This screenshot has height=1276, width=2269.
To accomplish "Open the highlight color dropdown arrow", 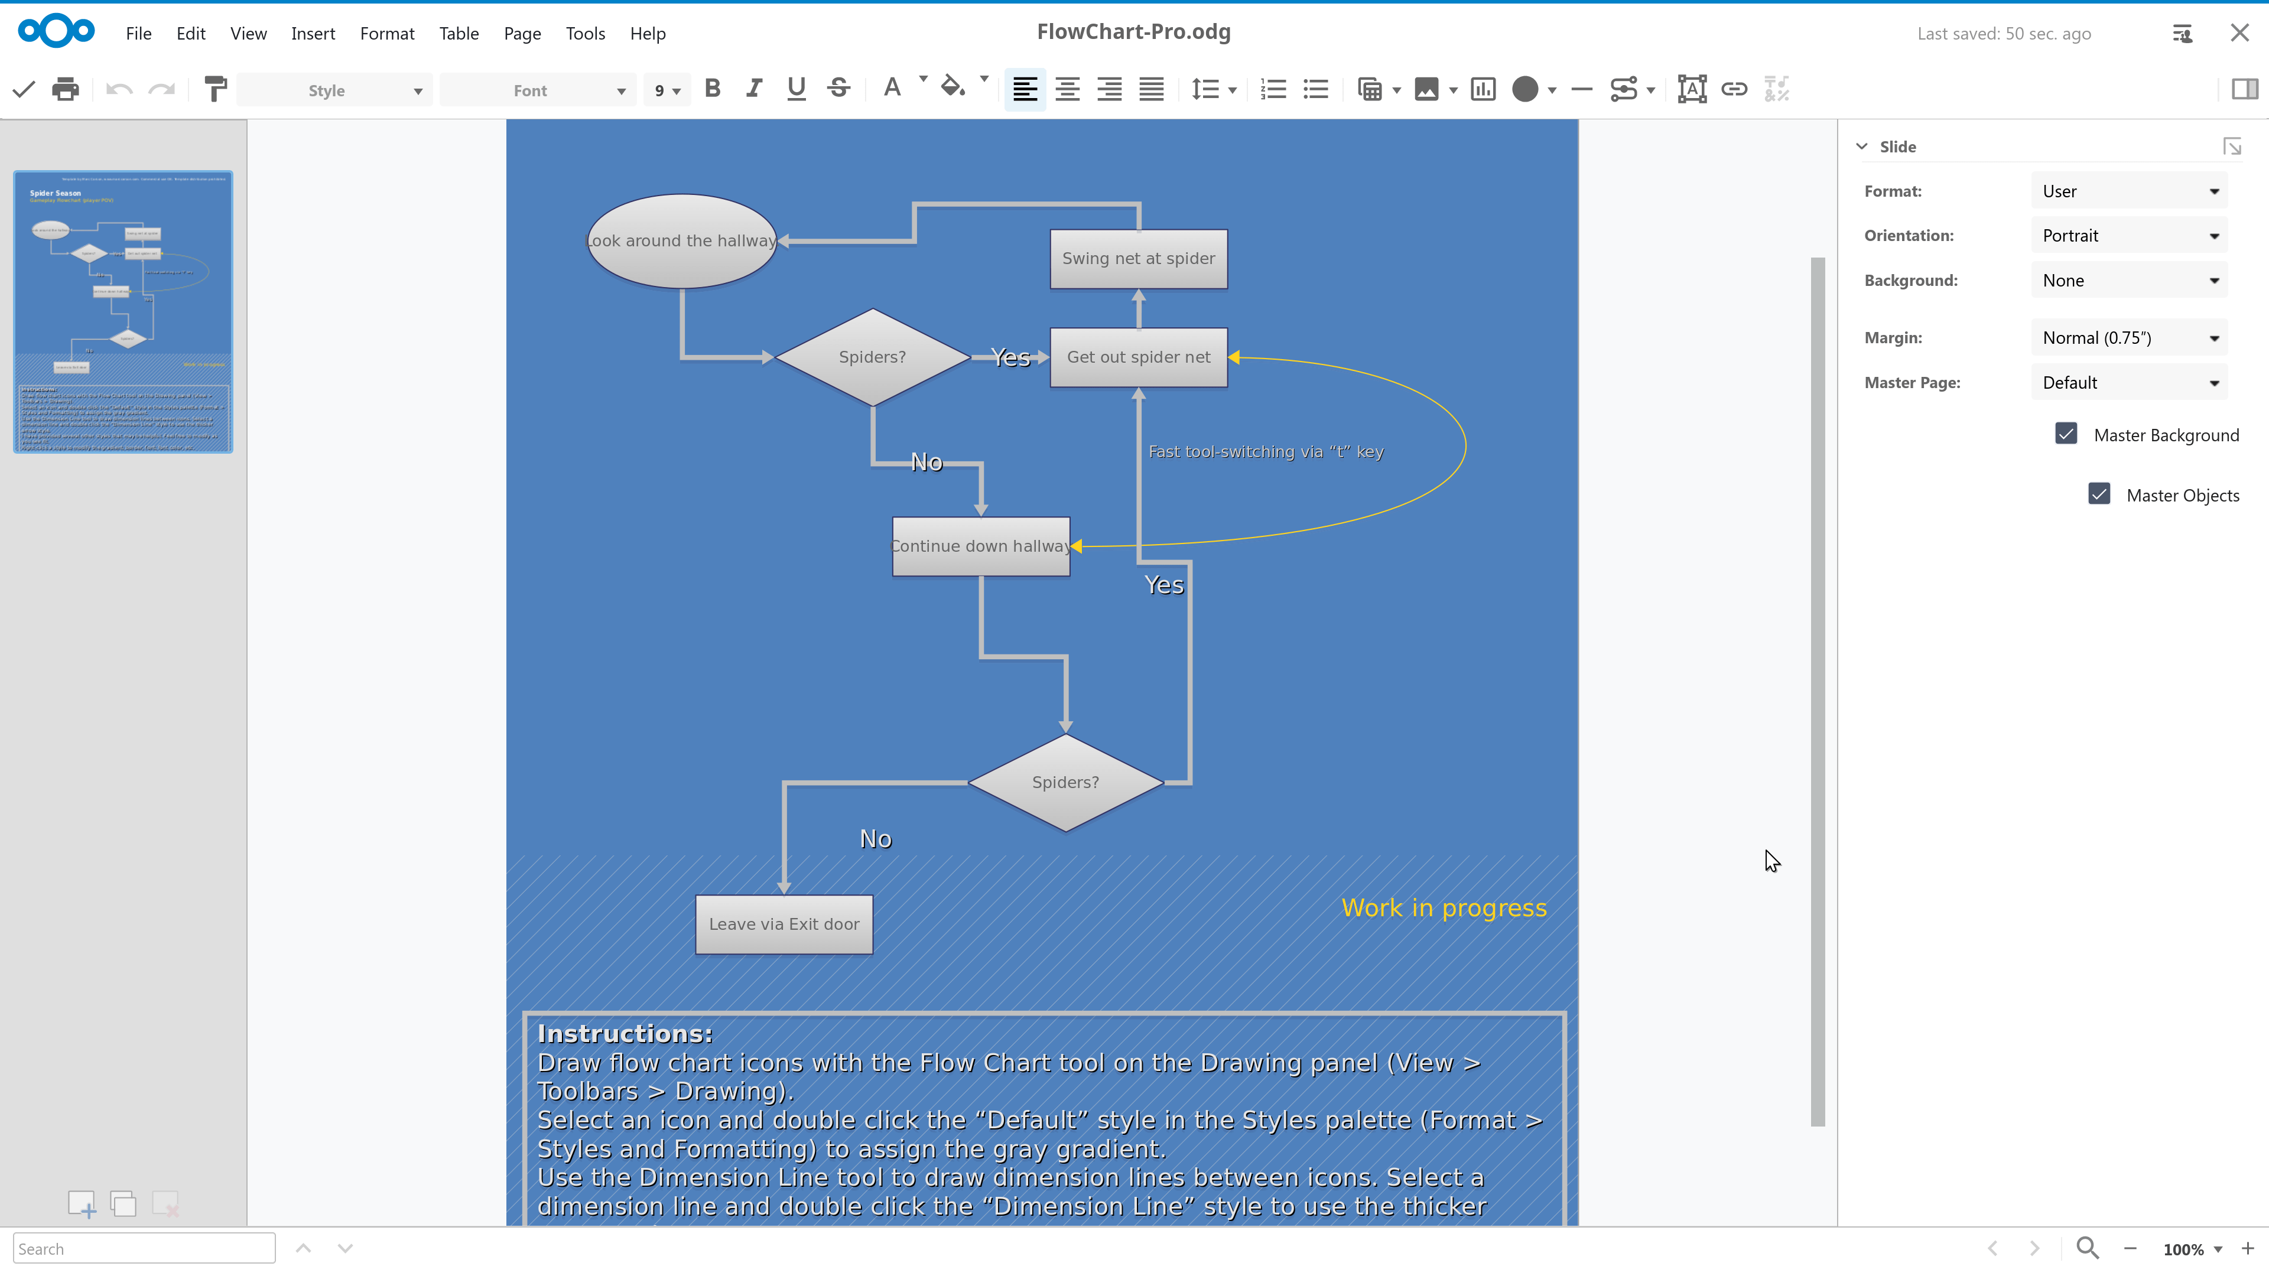I will pyautogui.click(x=984, y=79).
